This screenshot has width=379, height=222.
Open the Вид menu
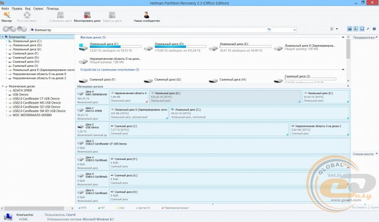(x=28, y=8)
